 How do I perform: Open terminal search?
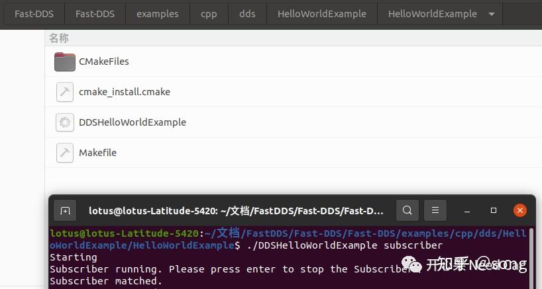pos(407,211)
